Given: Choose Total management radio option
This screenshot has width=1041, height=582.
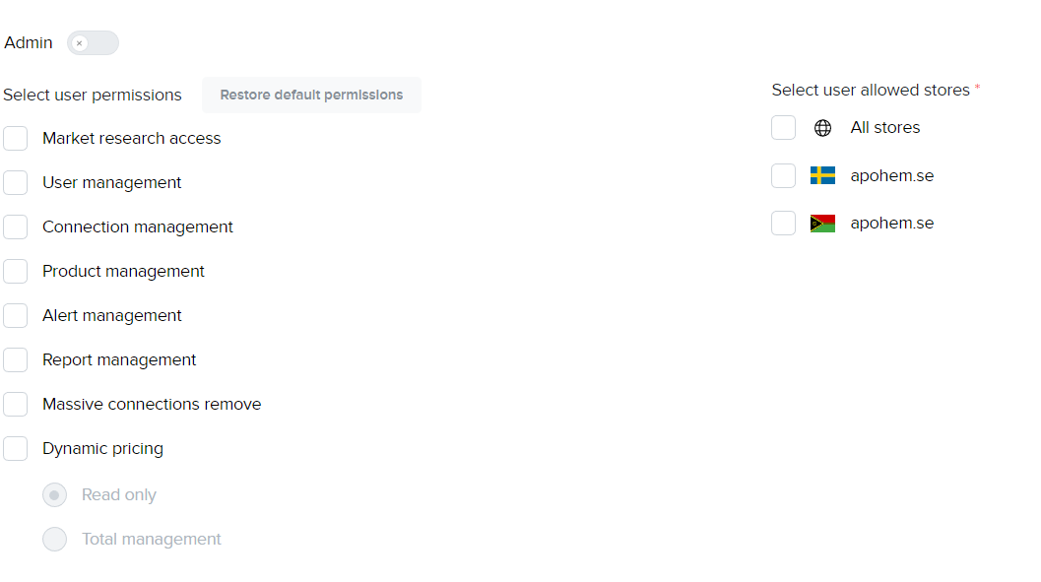Looking at the screenshot, I should [55, 540].
